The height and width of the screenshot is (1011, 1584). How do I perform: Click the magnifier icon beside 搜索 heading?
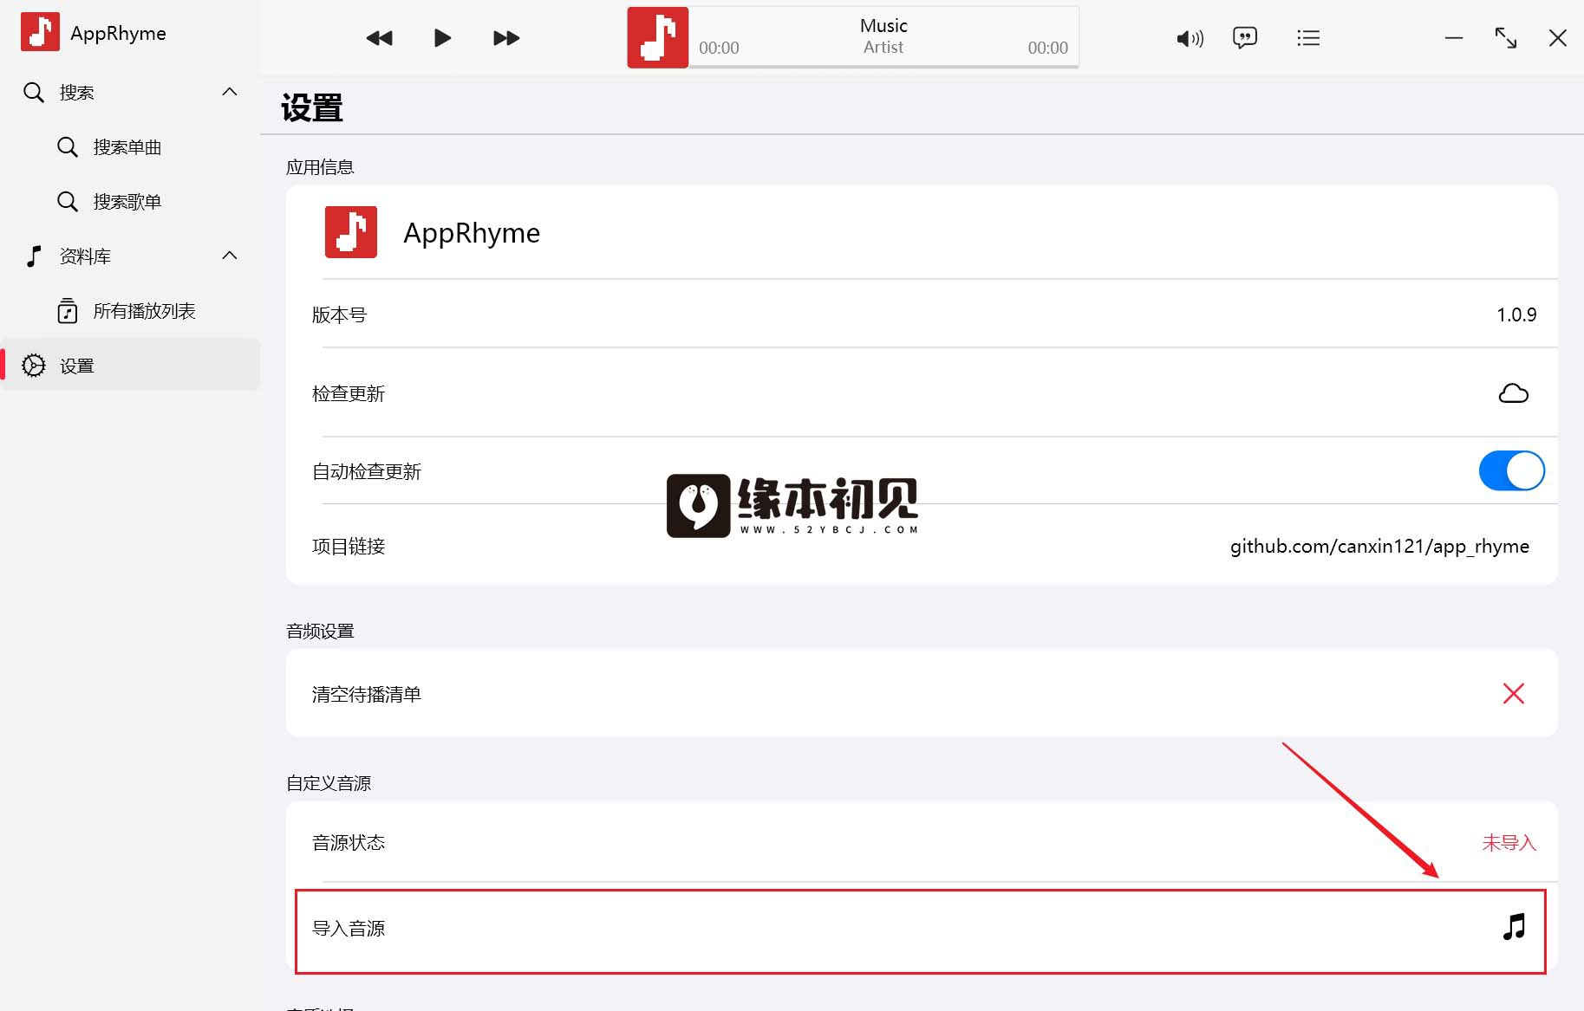coord(34,93)
